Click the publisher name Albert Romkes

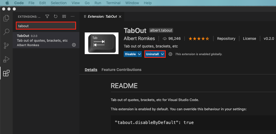[x=139, y=39]
